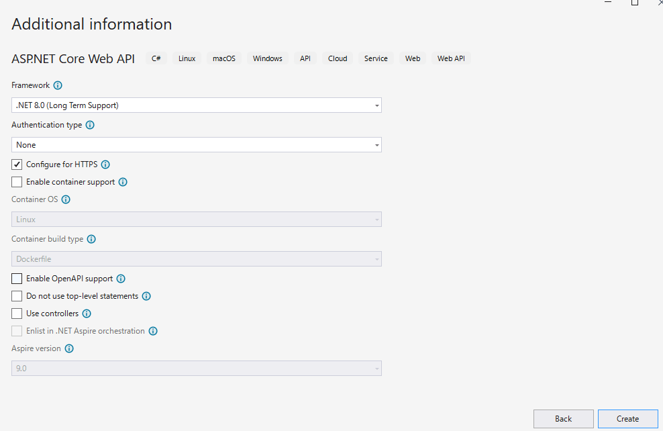Viewport: 663px width, 431px height.
Task: Open the Container OS dropdown showing Linux
Action: [x=197, y=220]
